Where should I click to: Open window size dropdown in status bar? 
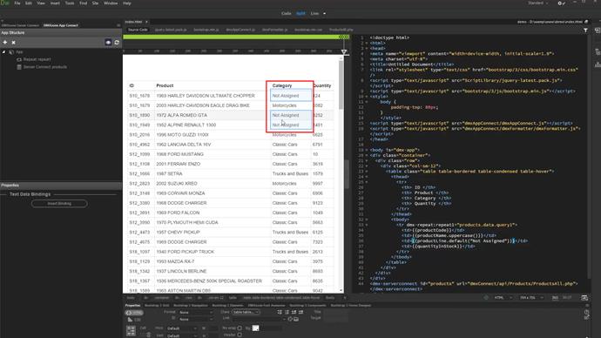tap(530, 298)
